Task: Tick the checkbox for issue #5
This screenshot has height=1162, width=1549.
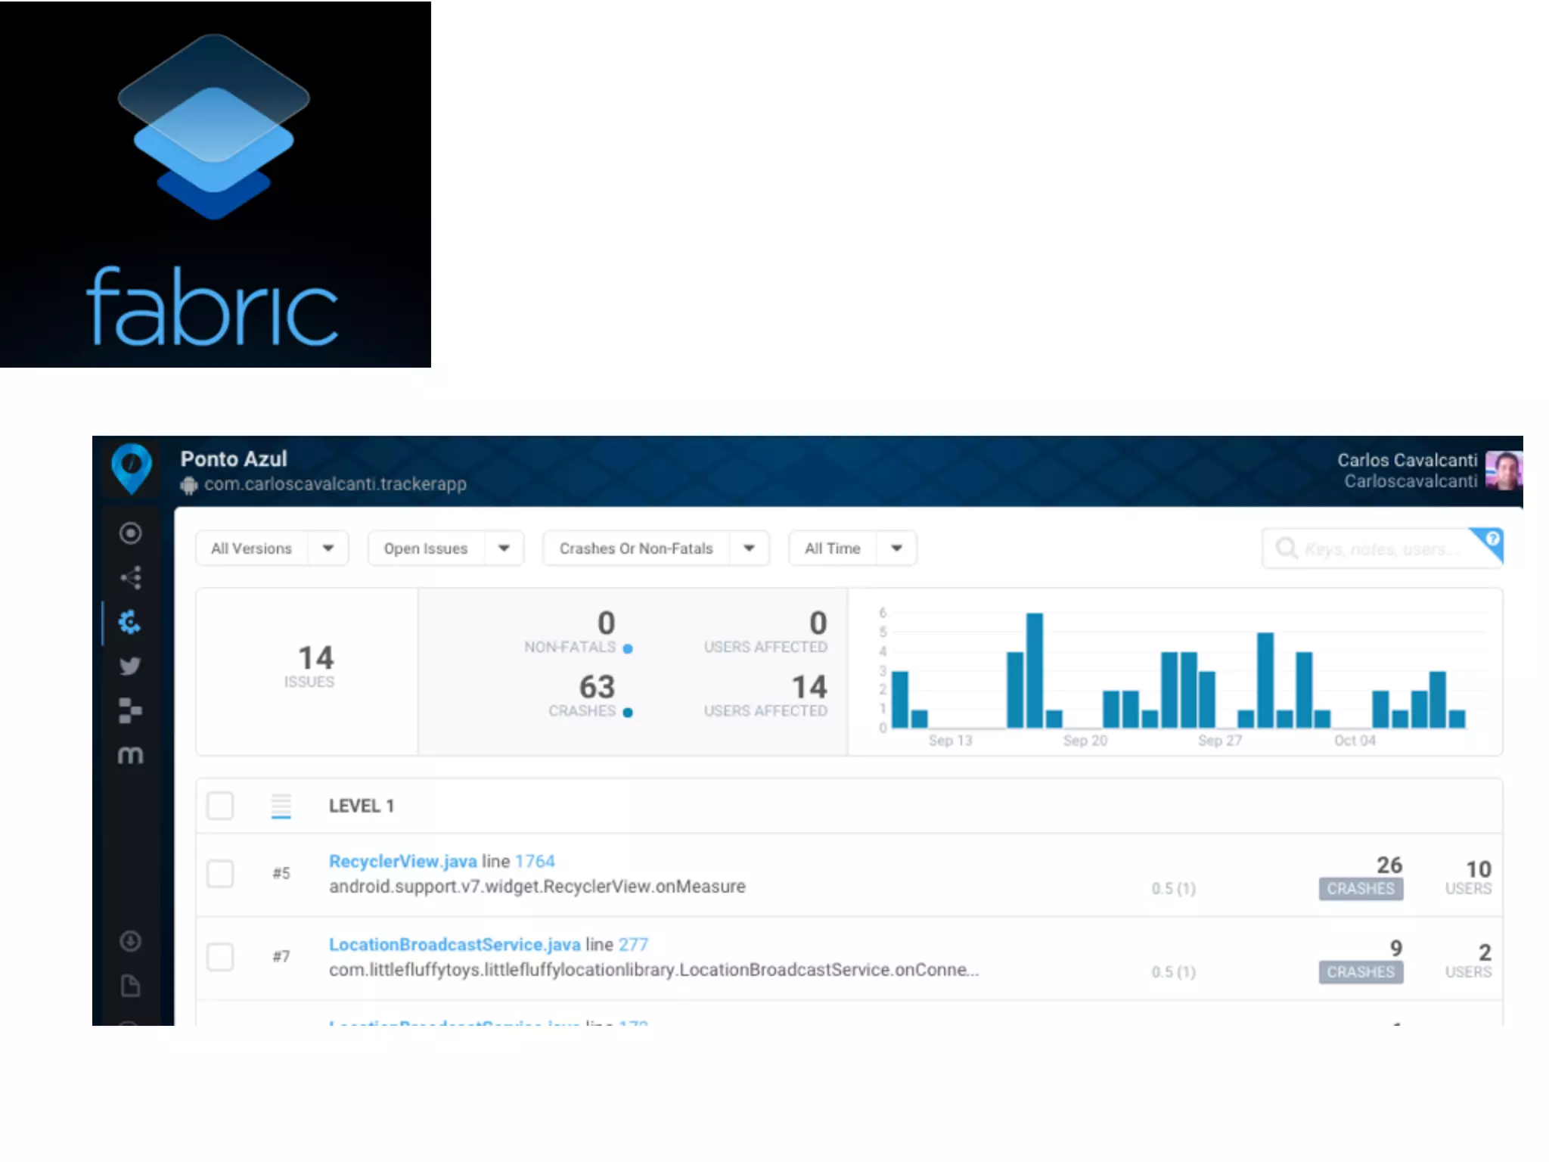Action: pos(220,874)
